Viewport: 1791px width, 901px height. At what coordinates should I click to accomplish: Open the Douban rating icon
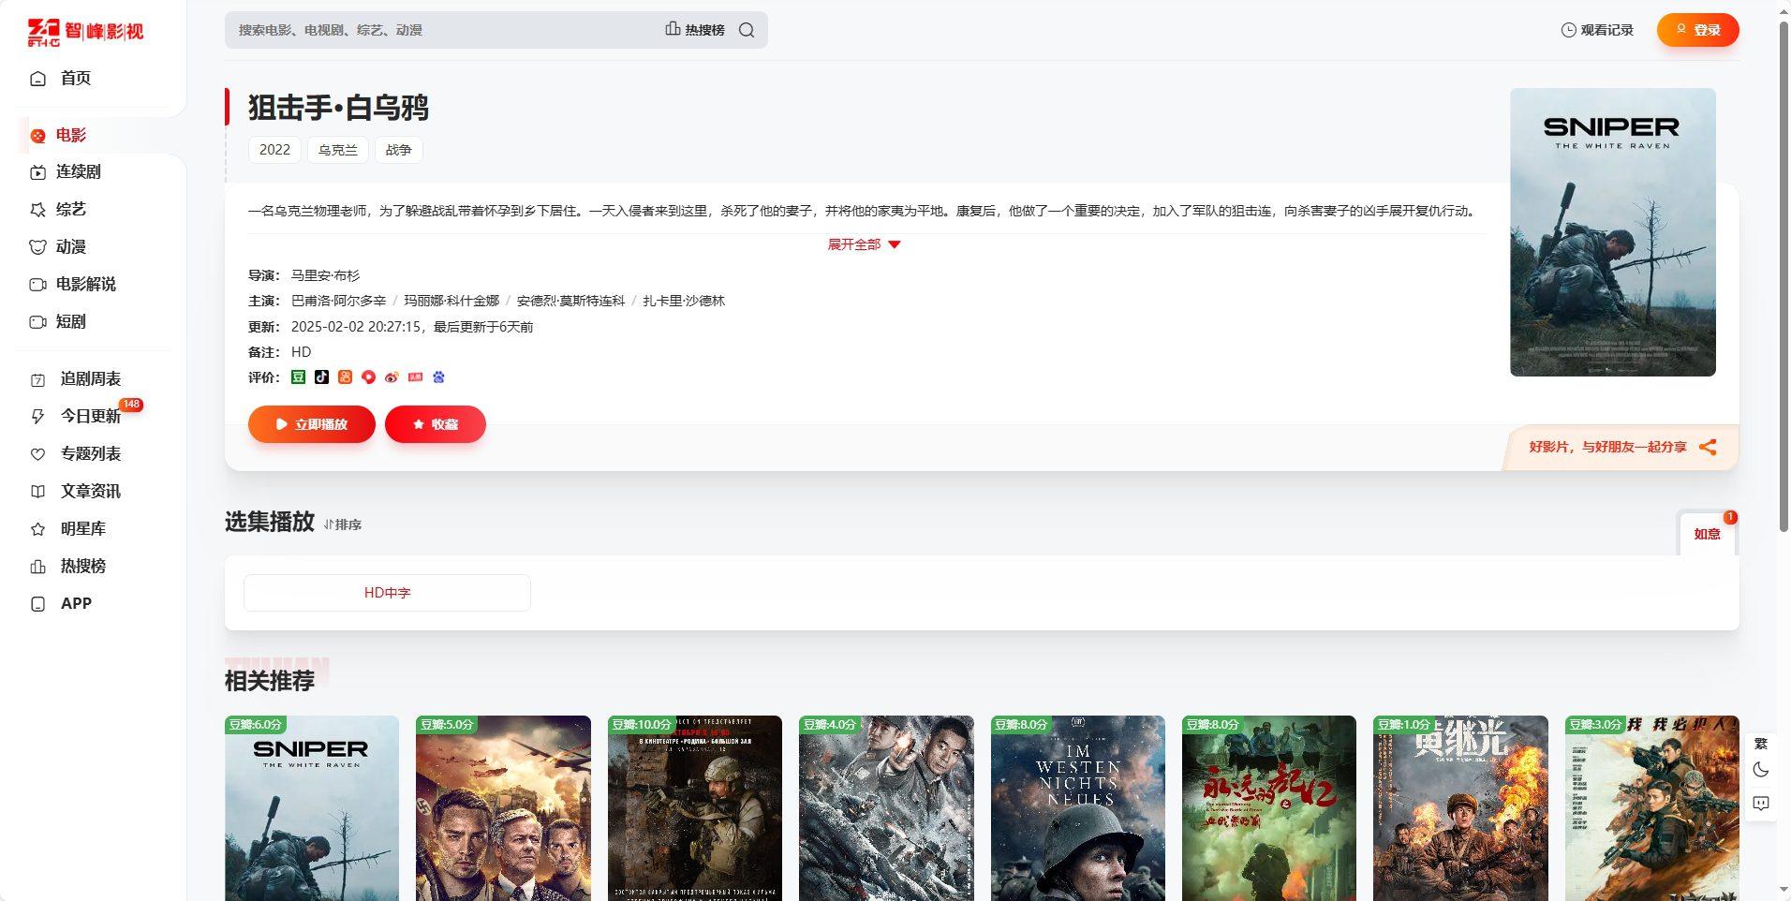click(298, 377)
